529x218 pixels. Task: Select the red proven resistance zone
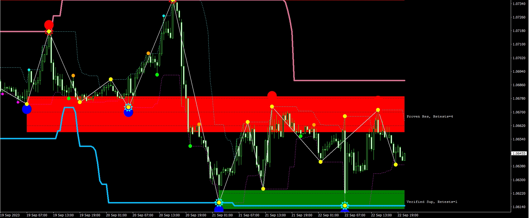(x=216, y=114)
